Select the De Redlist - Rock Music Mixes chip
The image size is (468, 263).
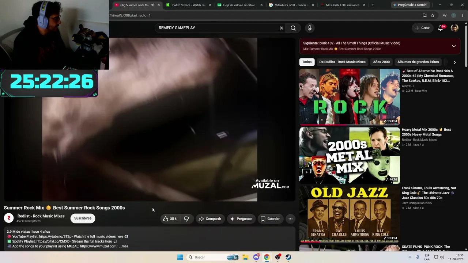coord(343,62)
